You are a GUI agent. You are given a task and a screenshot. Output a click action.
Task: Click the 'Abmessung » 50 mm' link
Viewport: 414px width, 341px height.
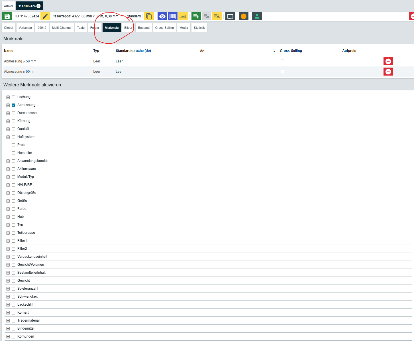[x=20, y=61]
